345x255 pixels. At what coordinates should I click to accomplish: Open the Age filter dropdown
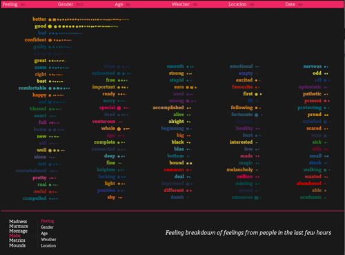coord(122,4)
